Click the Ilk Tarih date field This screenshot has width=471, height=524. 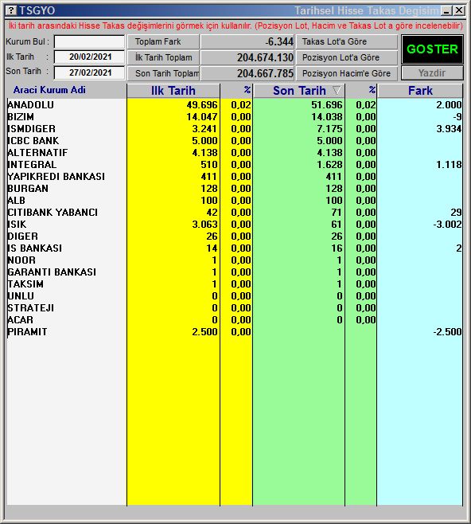point(89,57)
